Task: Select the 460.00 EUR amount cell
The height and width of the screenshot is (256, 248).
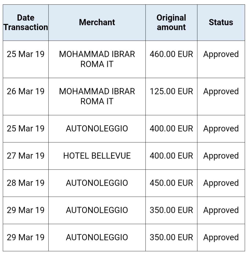Action: [171, 54]
